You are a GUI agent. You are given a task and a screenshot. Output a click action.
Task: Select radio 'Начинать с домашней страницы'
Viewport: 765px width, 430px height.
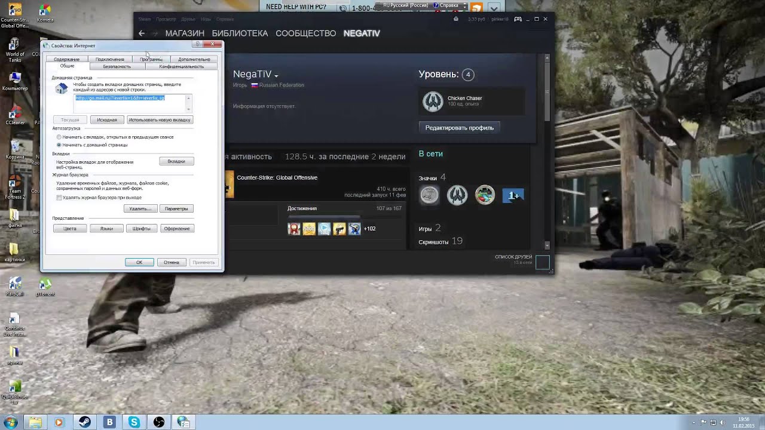(x=59, y=145)
